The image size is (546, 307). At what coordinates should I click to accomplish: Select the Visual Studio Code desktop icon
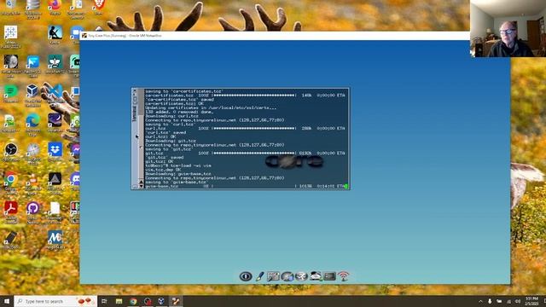coord(55,91)
